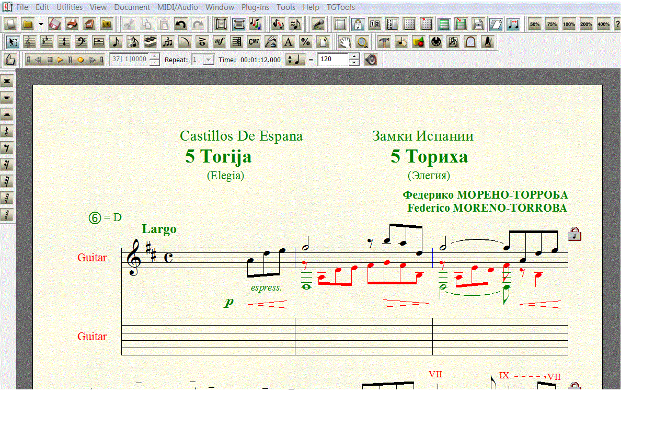Select the Mirror tool
The image size is (666, 427).
[x=470, y=42]
